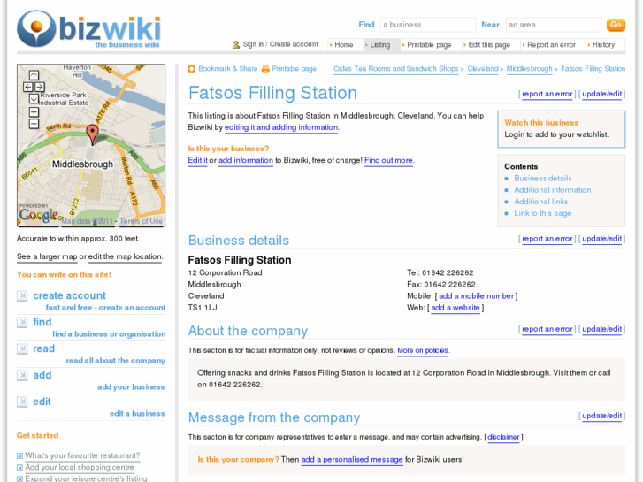The width and height of the screenshot is (643, 482).
Task: Click 'See a larger map' link
Action: pyautogui.click(x=47, y=256)
